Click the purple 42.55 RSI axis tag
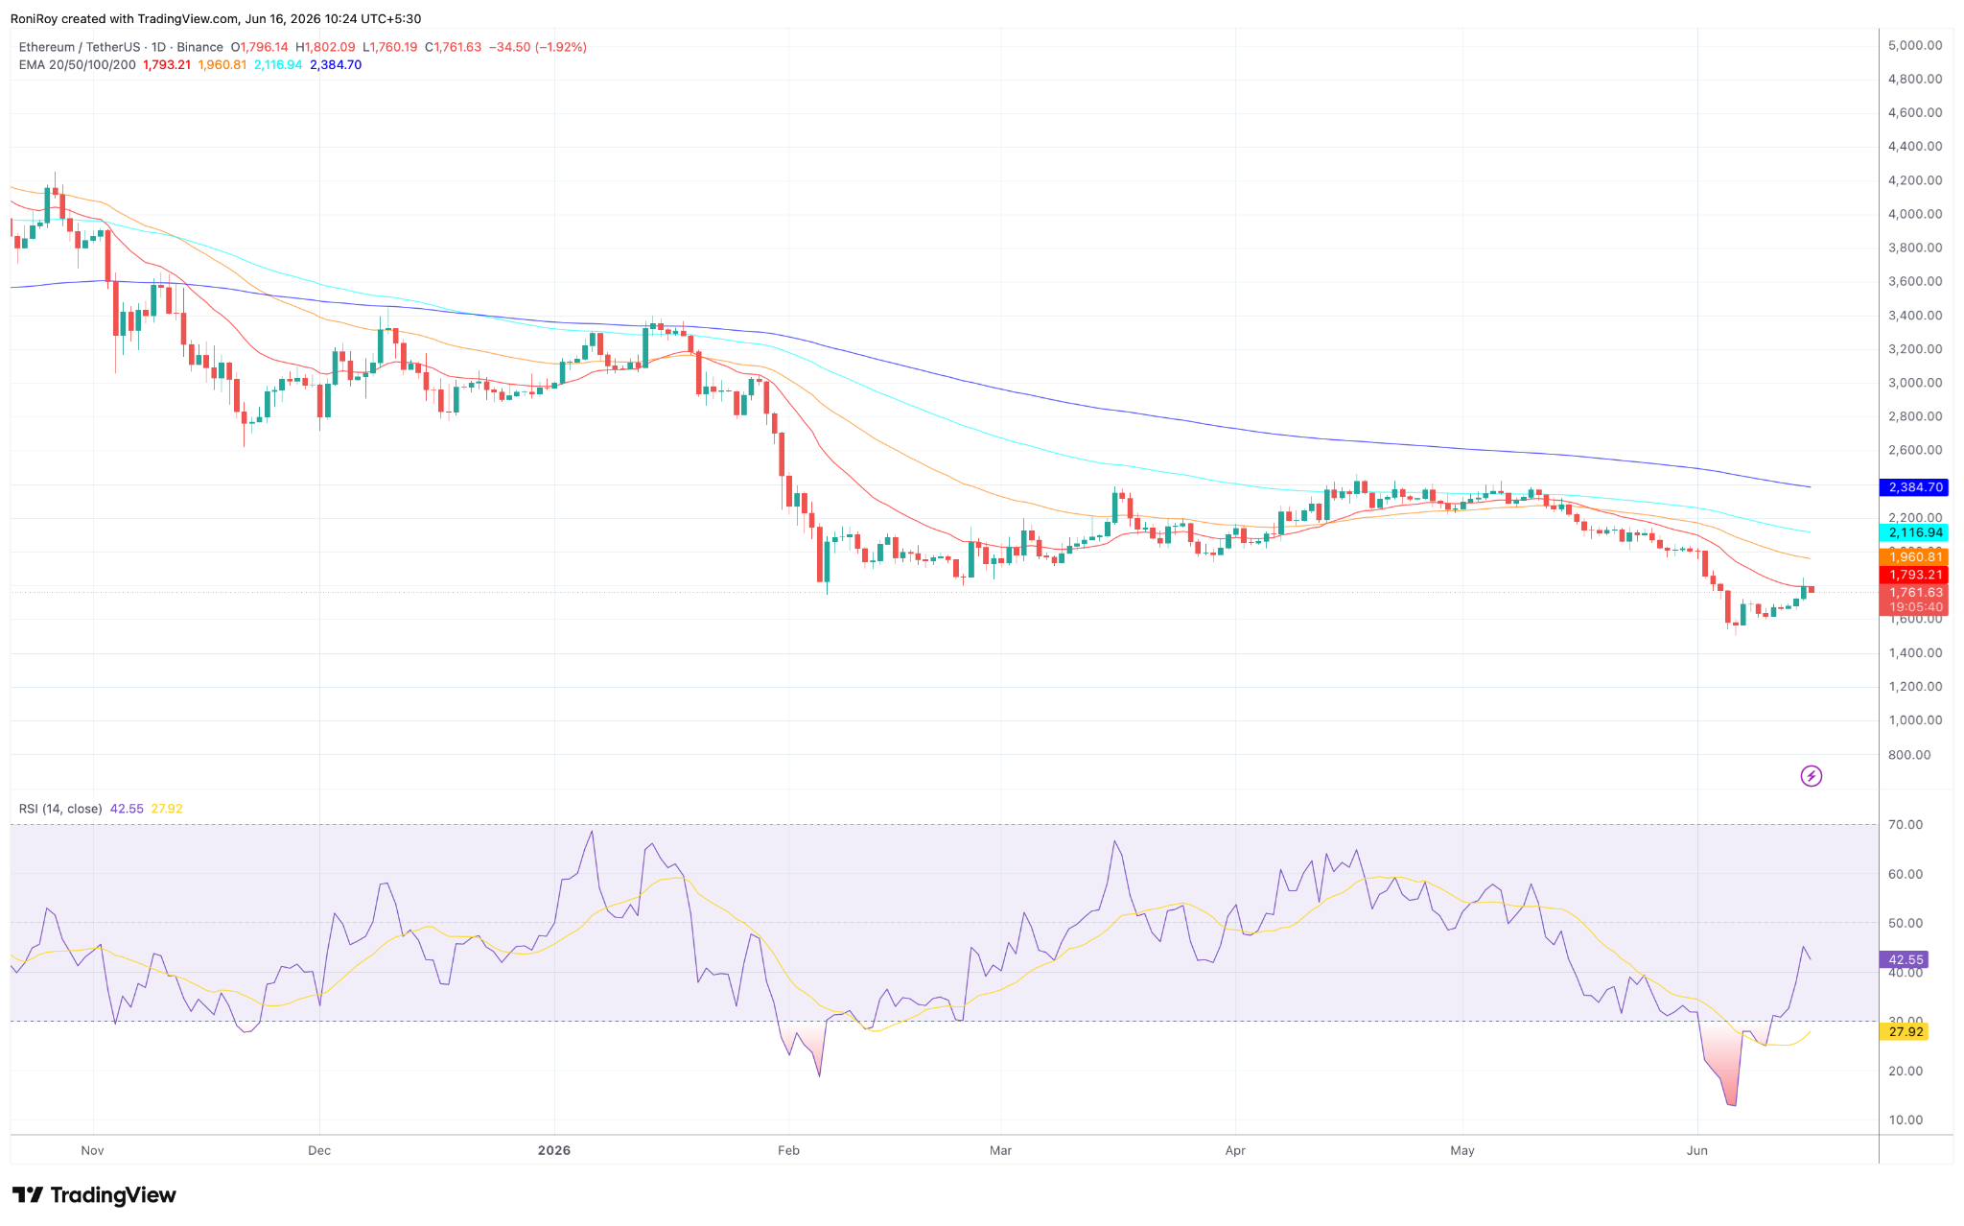The image size is (1964, 1226). 1905,959
